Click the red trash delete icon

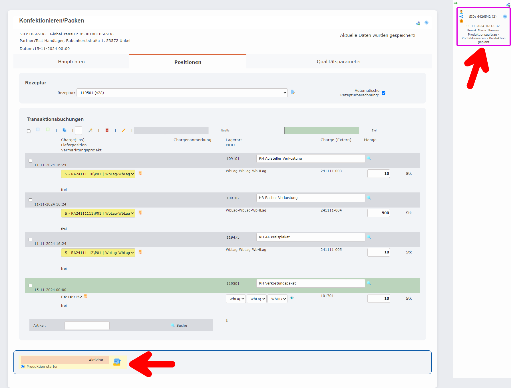[x=107, y=130]
